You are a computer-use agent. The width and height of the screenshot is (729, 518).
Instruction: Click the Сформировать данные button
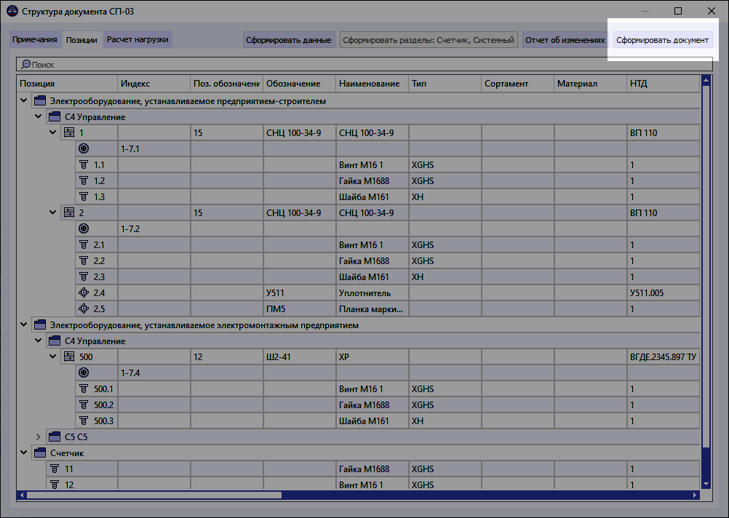pyautogui.click(x=288, y=40)
